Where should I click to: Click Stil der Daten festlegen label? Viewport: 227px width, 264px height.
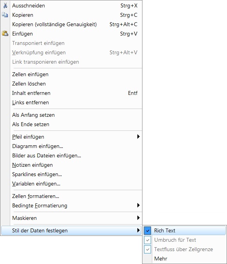coord(40,230)
